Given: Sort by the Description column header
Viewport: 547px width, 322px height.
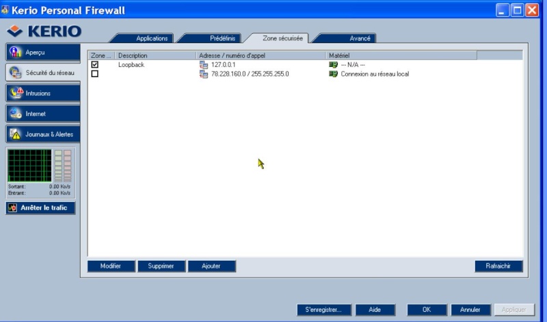Looking at the screenshot, I should [155, 55].
